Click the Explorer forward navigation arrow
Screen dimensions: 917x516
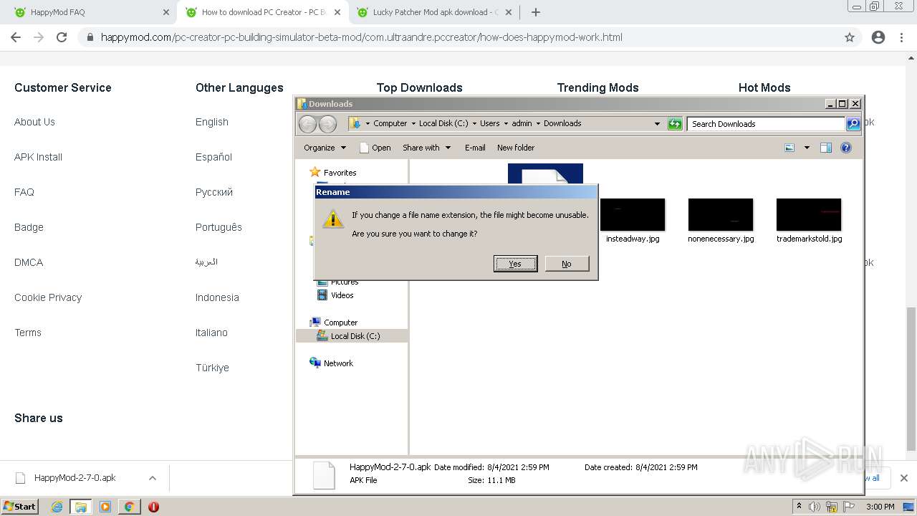(327, 124)
